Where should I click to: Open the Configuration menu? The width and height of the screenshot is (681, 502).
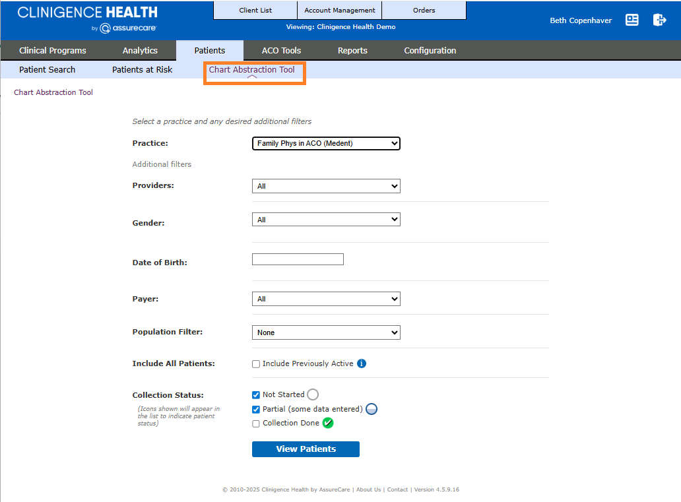(x=430, y=50)
